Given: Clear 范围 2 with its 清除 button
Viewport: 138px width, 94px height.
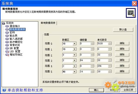Looking at the screenshot, I should (x=122, y=55).
